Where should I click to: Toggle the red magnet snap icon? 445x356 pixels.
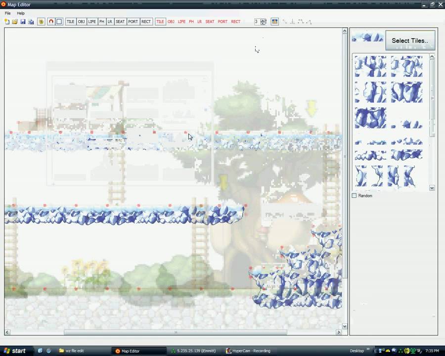click(x=51, y=22)
